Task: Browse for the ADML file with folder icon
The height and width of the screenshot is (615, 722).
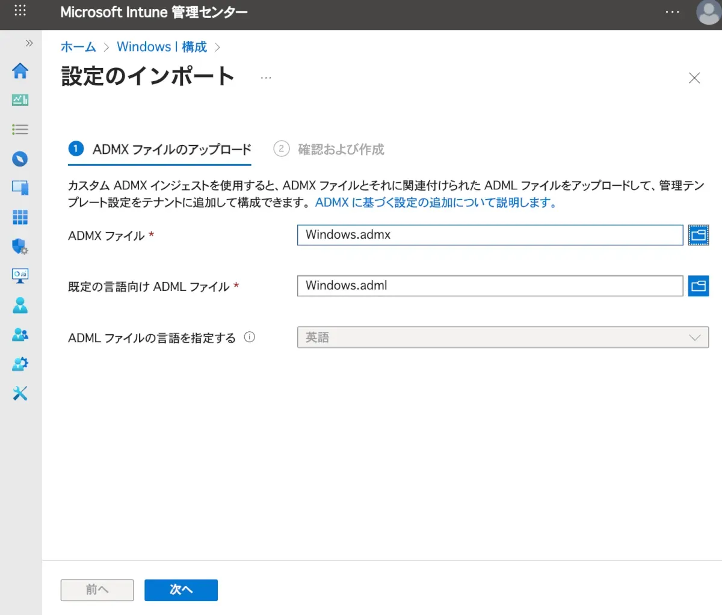Action: pyautogui.click(x=698, y=286)
